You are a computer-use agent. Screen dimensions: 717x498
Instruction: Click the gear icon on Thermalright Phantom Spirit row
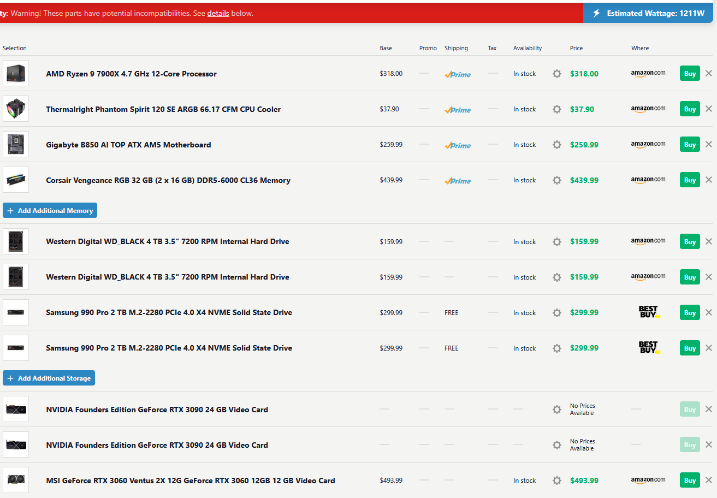[557, 109]
